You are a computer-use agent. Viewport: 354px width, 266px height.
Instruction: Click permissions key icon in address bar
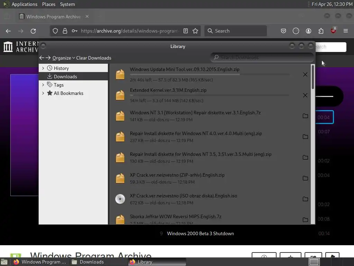pyautogui.click(x=75, y=31)
